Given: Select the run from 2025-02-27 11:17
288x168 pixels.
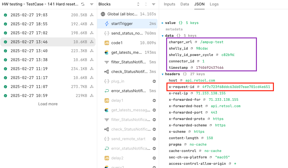Looking at the screenshot, I should click(x=48, y=78).
